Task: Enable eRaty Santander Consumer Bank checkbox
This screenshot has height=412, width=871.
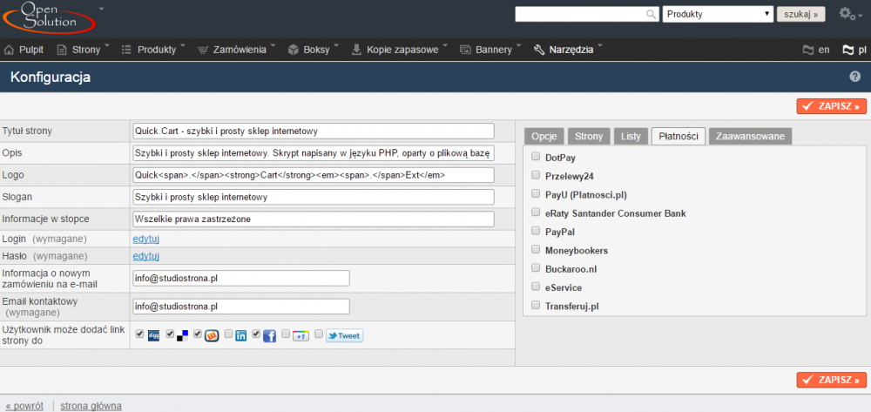Action: pyautogui.click(x=536, y=213)
